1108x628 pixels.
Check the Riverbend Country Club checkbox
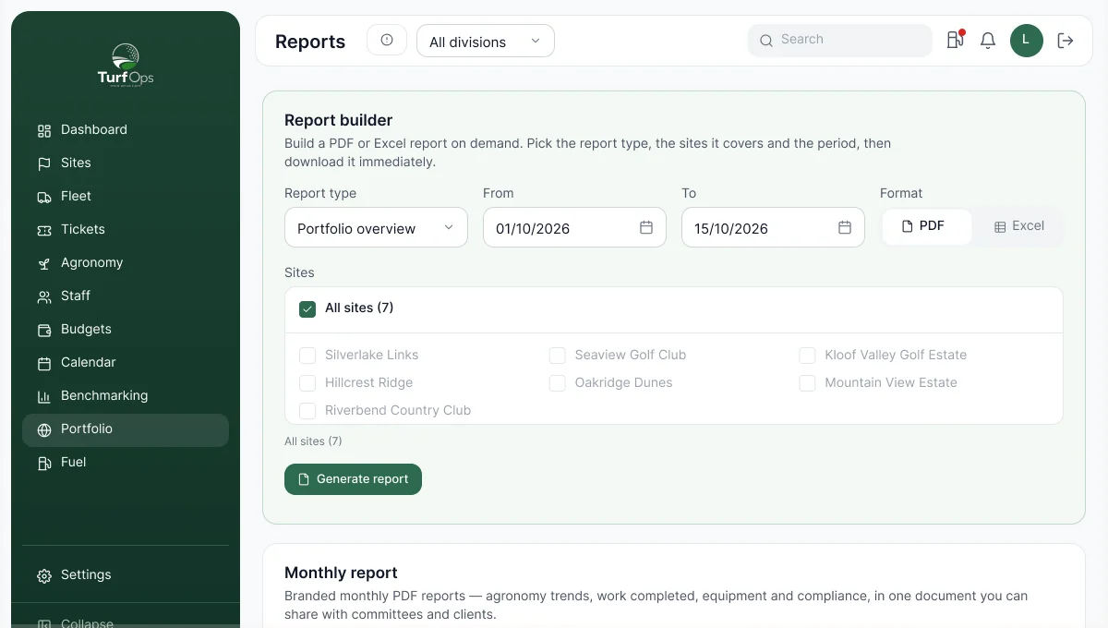point(307,411)
